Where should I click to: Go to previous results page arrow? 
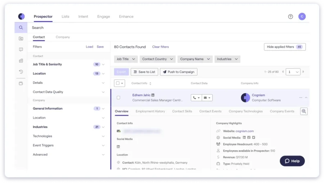click(x=283, y=72)
